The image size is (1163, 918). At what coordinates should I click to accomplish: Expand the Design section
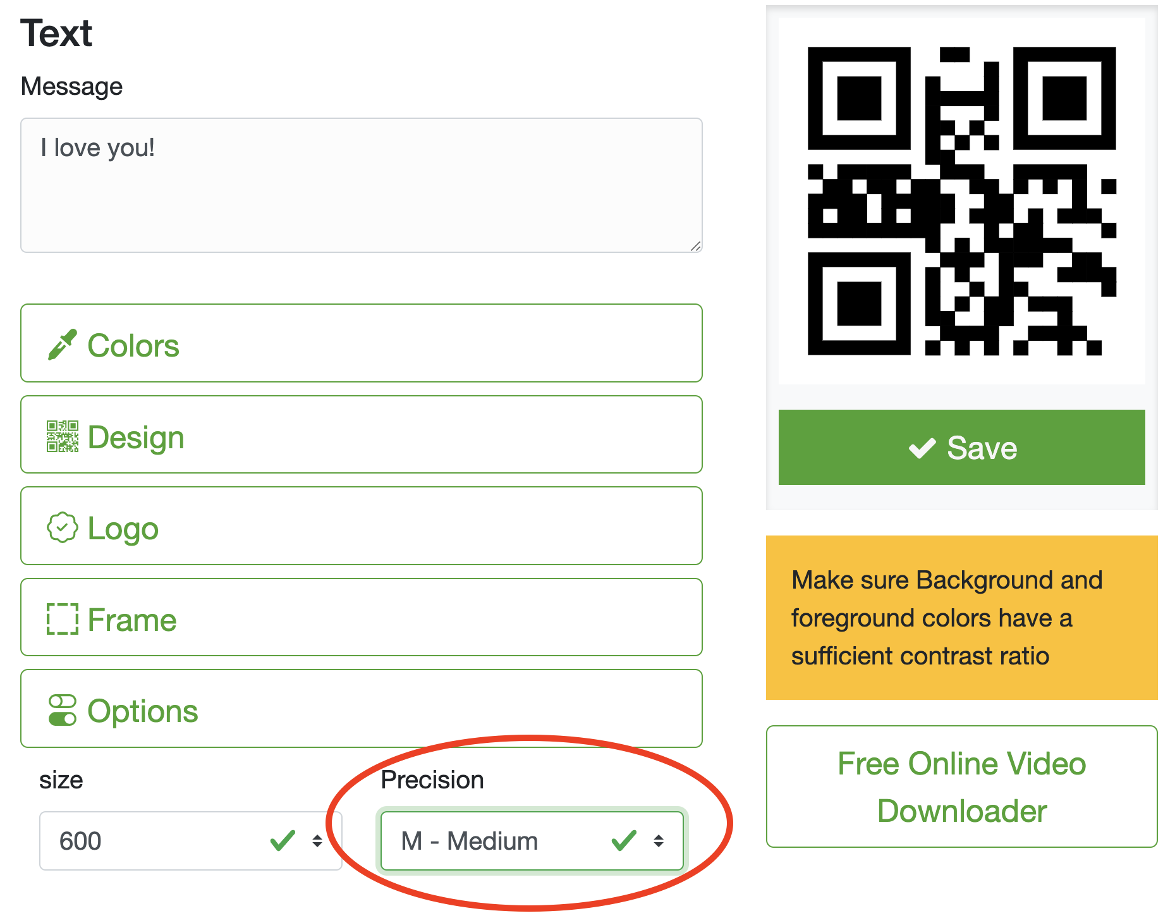pyautogui.click(x=362, y=434)
